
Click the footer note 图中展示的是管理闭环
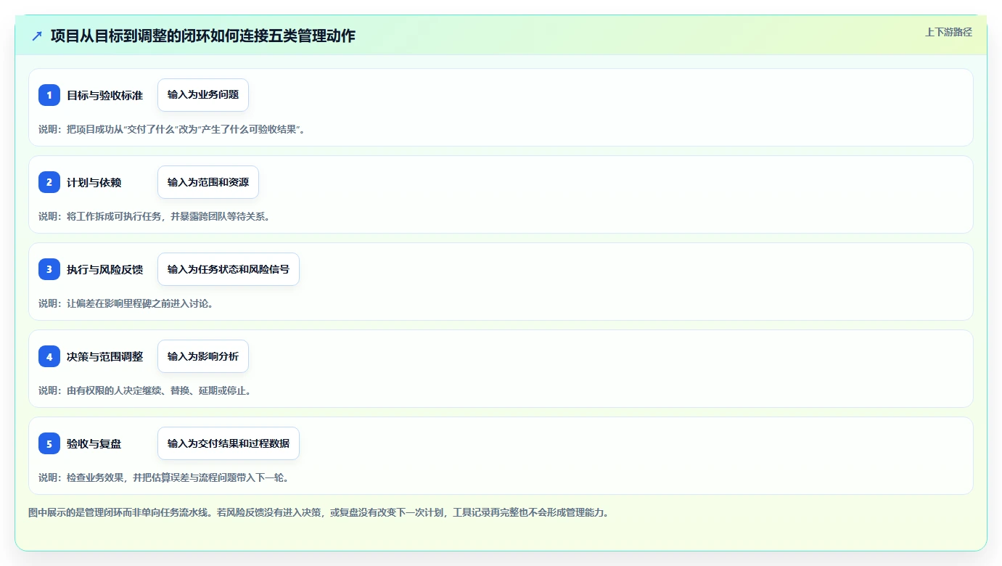pyautogui.click(x=319, y=512)
